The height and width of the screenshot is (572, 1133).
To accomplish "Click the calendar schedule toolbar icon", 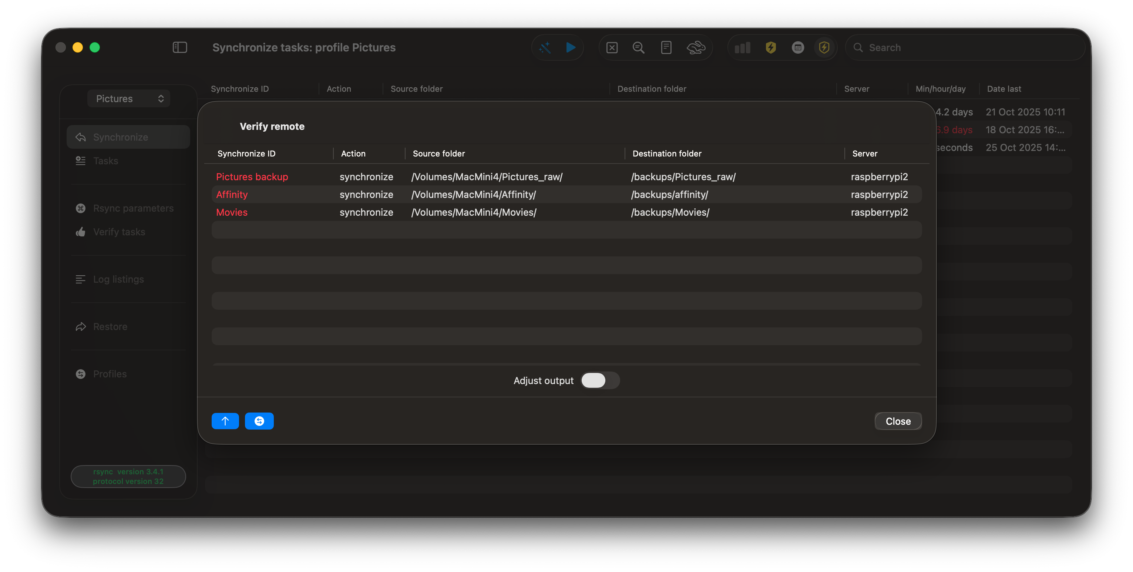I will [x=797, y=47].
